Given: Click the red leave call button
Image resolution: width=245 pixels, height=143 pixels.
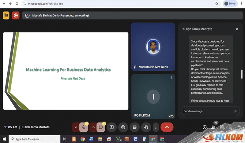Looking at the screenshot, I should pos(167,127).
